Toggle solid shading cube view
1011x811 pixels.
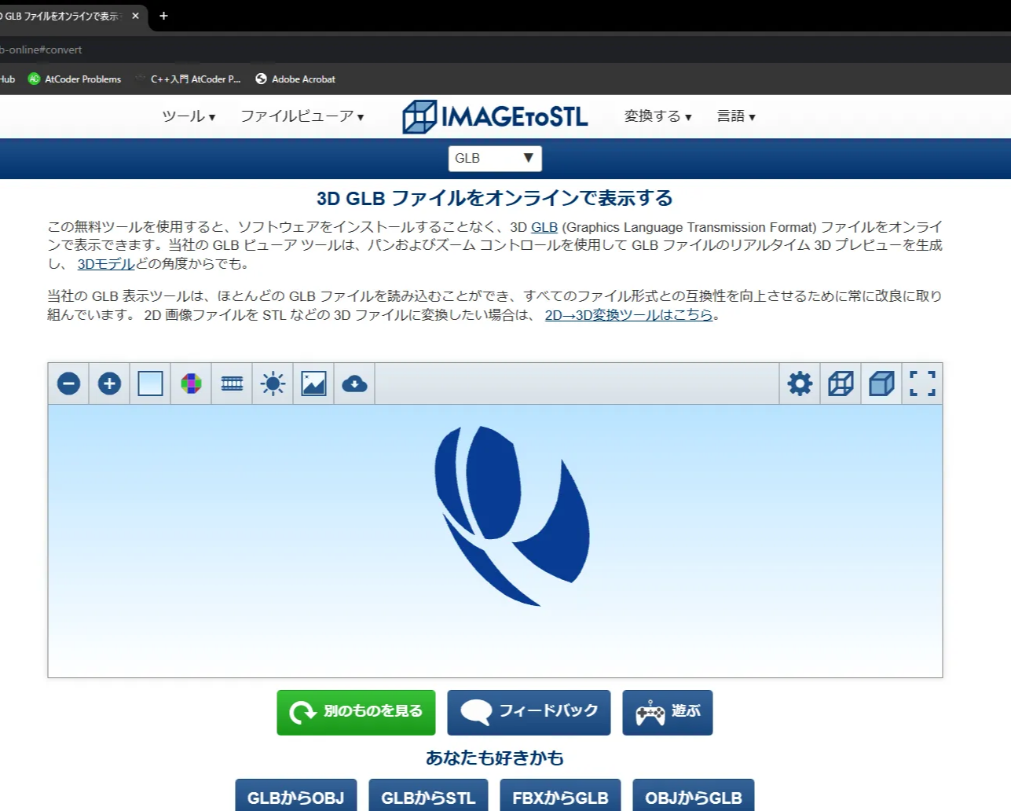point(881,383)
